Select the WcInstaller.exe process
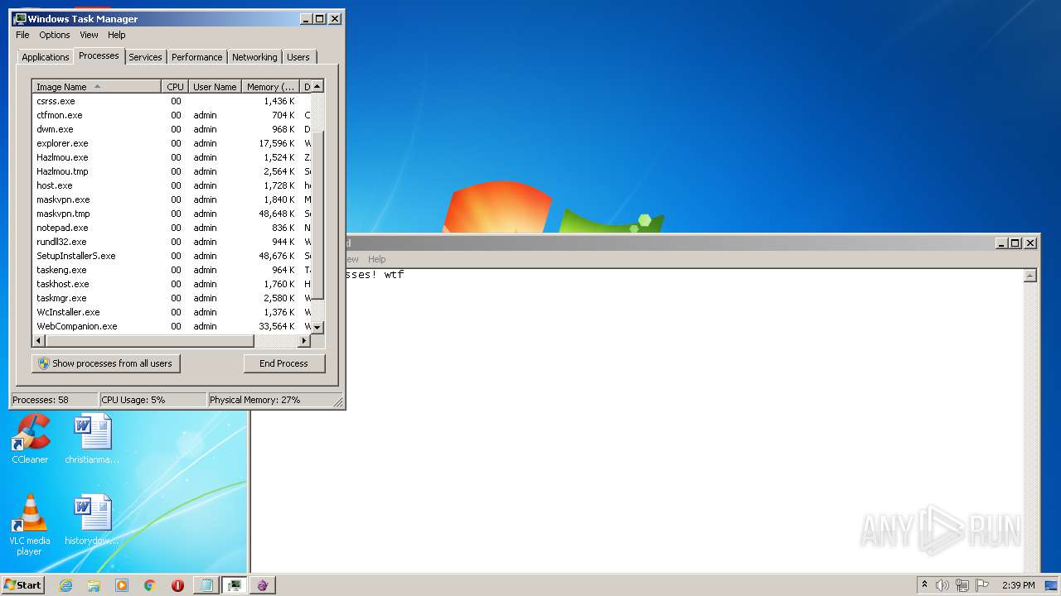Viewport: 1061px width, 596px height. tap(172, 312)
